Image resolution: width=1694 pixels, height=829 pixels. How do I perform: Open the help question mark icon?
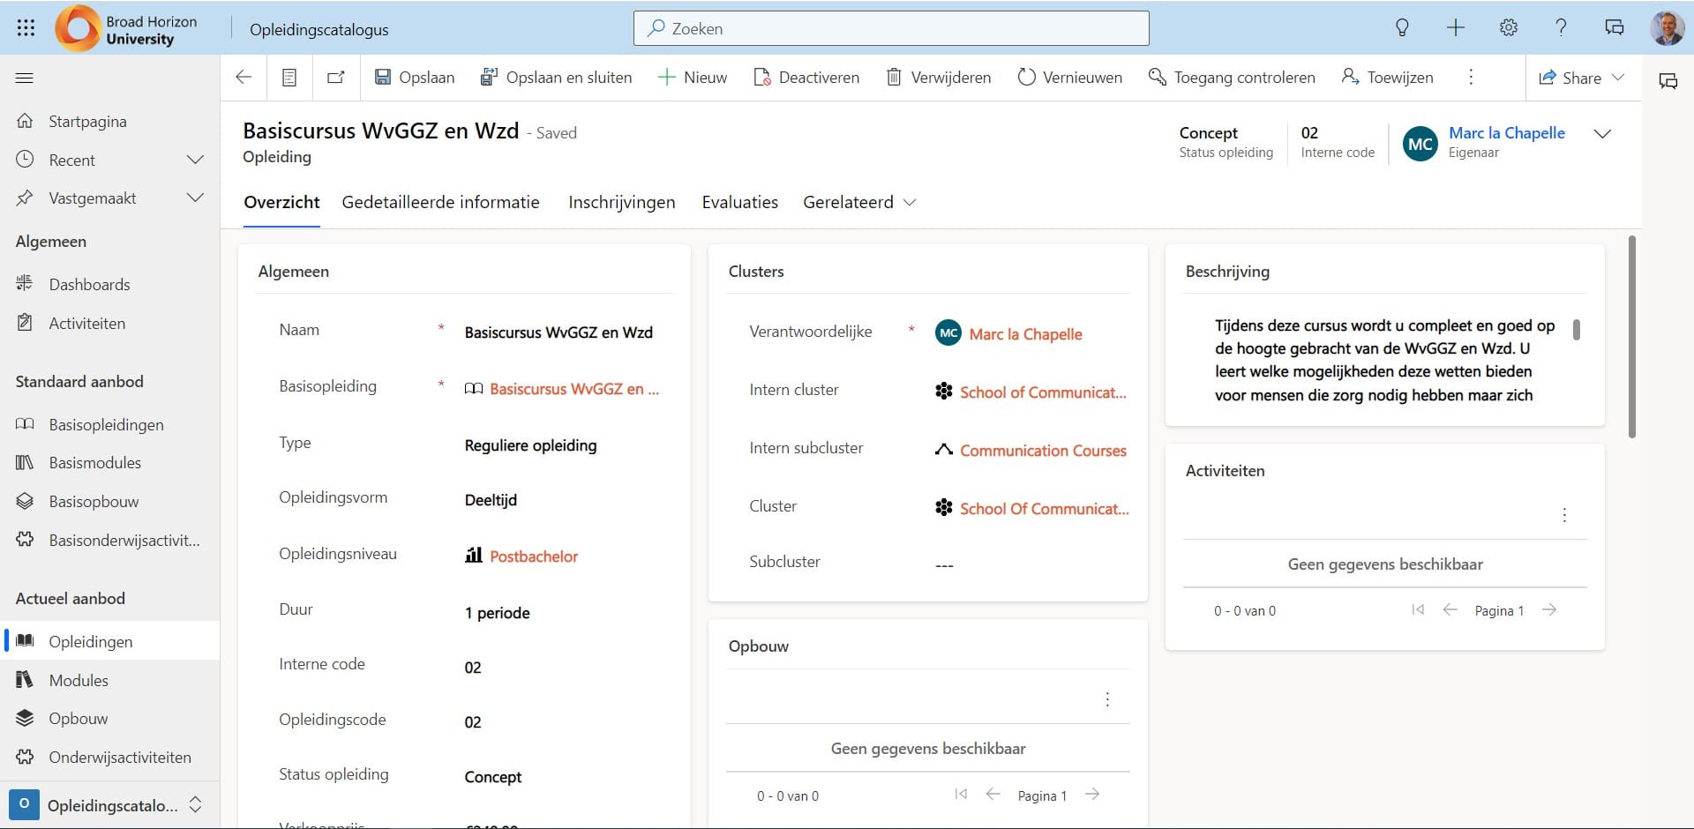(x=1561, y=28)
